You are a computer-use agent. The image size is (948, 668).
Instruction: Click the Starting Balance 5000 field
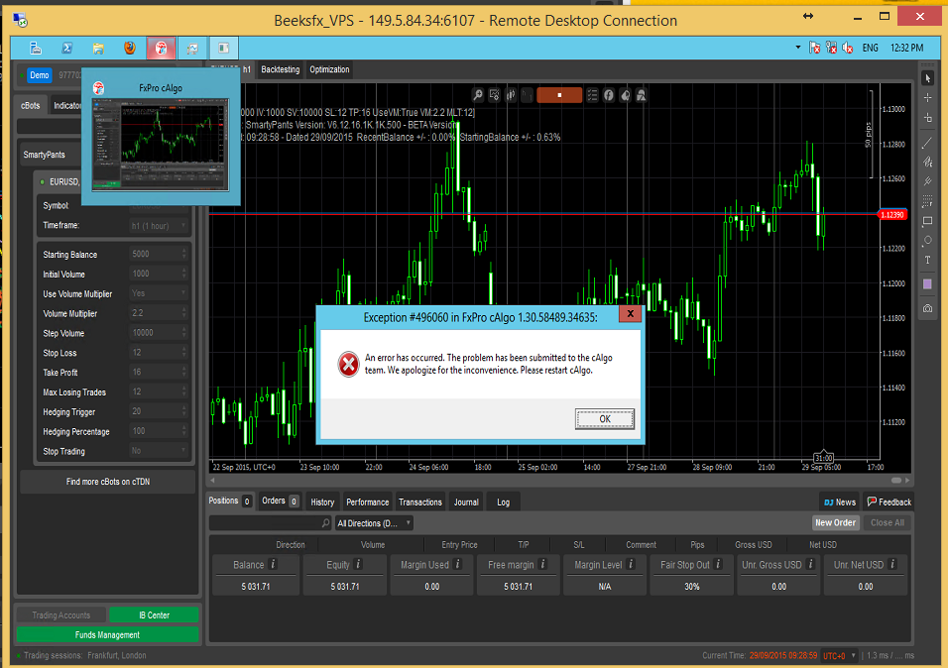159,255
